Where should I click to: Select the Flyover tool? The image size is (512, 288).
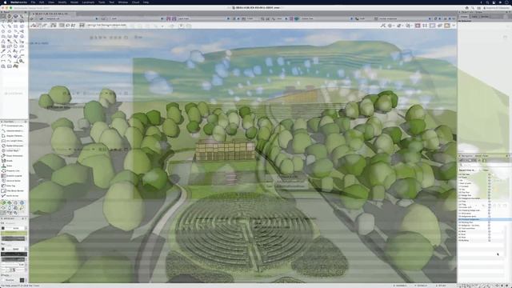point(16,16)
